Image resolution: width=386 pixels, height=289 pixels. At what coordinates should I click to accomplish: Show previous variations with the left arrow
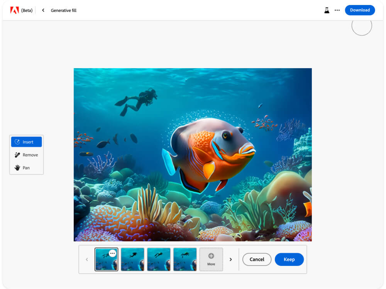pos(87,259)
